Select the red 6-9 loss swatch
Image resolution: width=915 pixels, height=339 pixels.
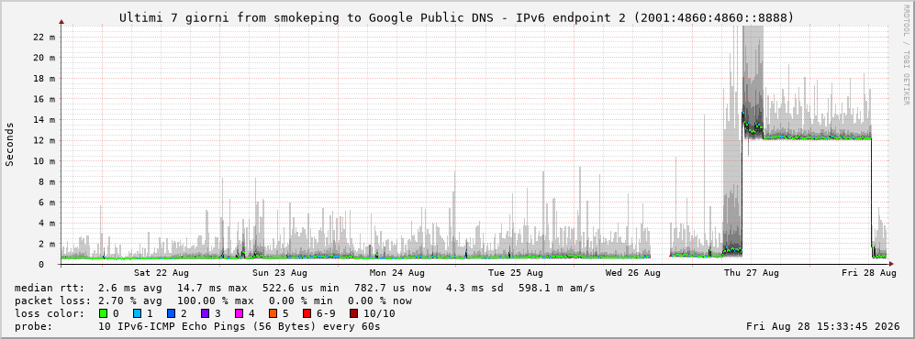click(x=307, y=314)
